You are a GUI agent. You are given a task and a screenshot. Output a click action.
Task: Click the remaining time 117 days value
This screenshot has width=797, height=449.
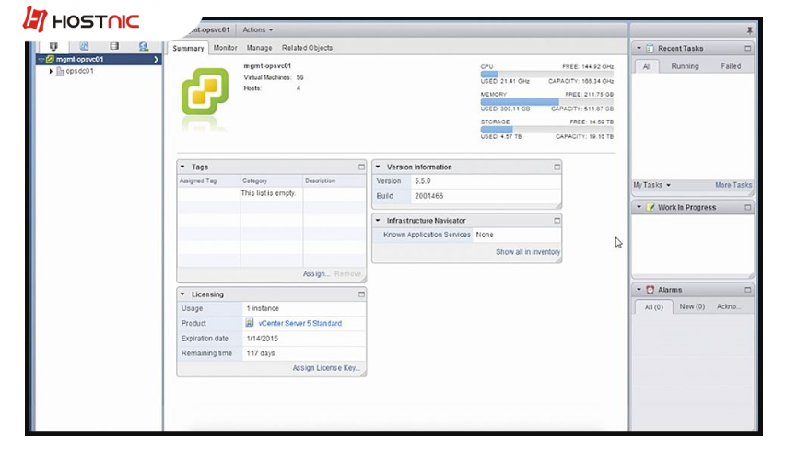tap(260, 353)
